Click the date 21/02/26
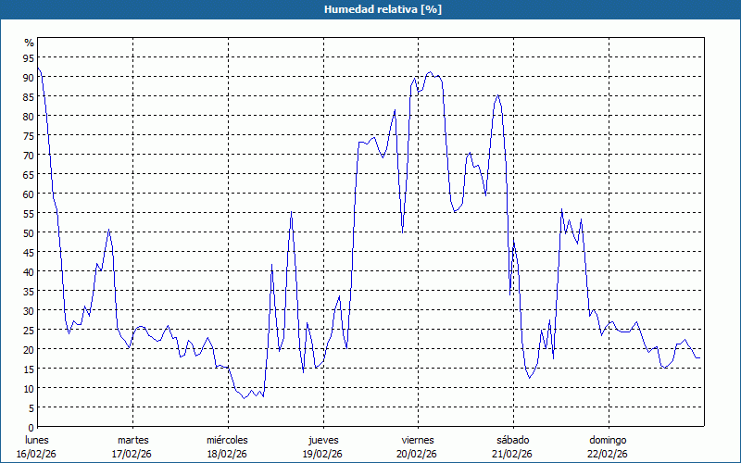Image resolution: width=741 pixels, height=463 pixels. 512,454
